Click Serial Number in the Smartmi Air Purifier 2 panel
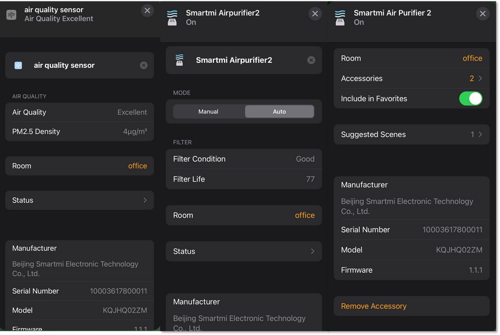Image resolution: width=500 pixels, height=335 pixels. coord(412,230)
